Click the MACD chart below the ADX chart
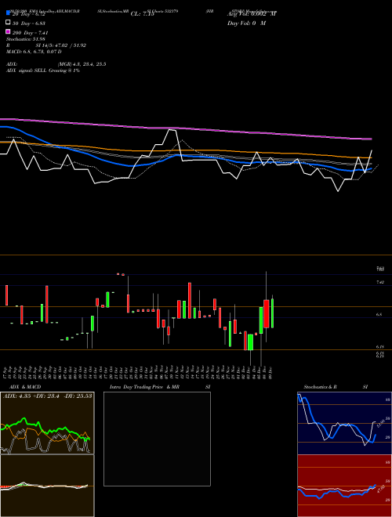The image size is (392, 517). tap(47, 486)
